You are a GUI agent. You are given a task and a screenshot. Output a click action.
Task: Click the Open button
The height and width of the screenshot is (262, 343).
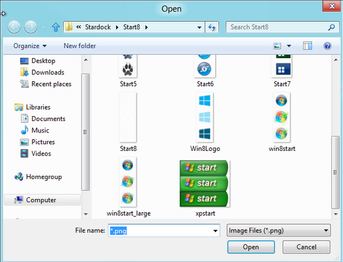pyautogui.click(x=251, y=247)
